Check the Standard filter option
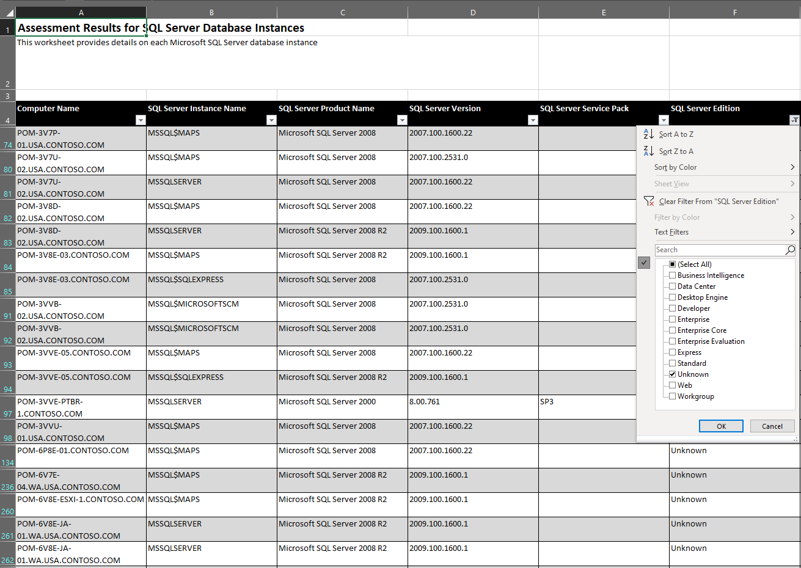The width and height of the screenshot is (801, 568). pos(672,363)
